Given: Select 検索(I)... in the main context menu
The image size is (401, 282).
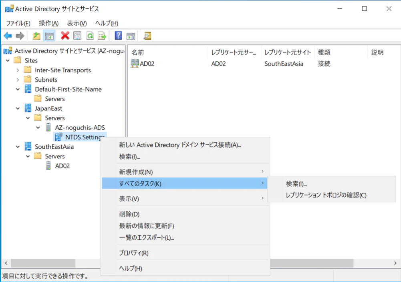Looking at the screenshot, I should [x=185, y=156].
